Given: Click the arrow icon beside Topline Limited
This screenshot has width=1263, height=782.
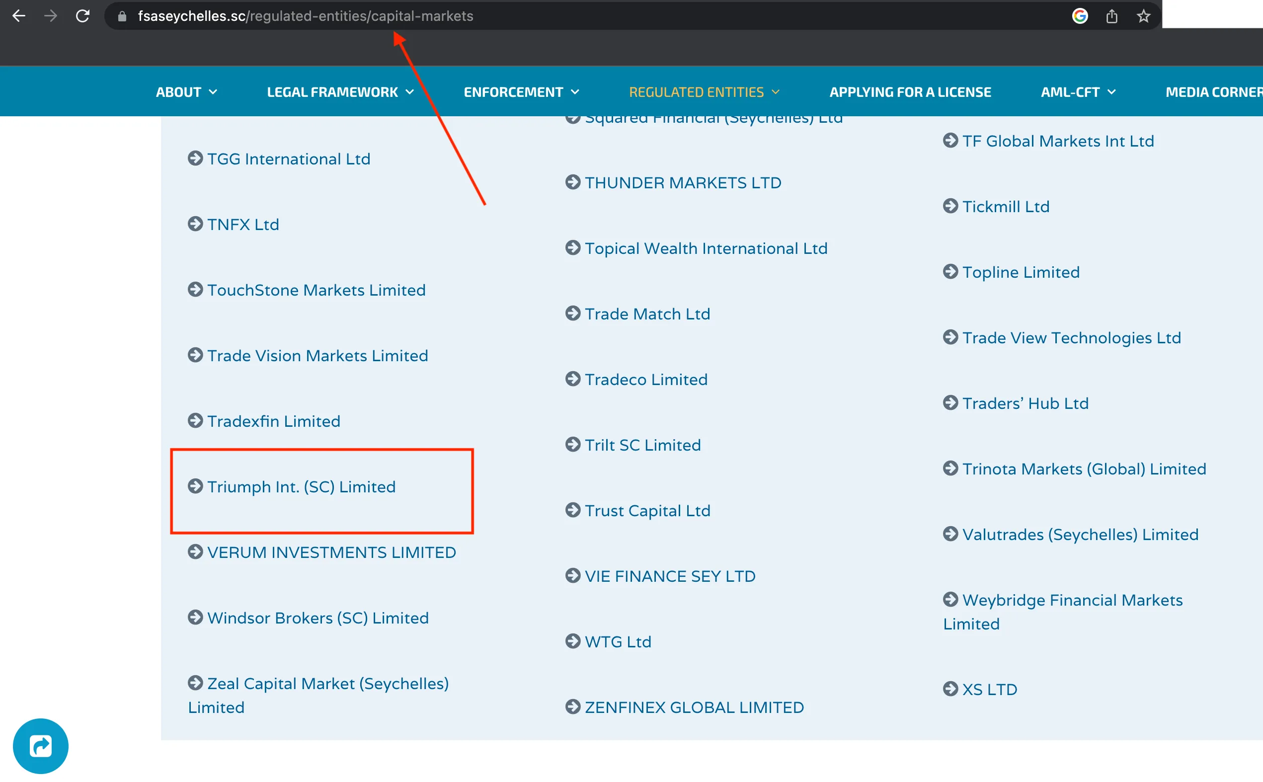Looking at the screenshot, I should (950, 272).
